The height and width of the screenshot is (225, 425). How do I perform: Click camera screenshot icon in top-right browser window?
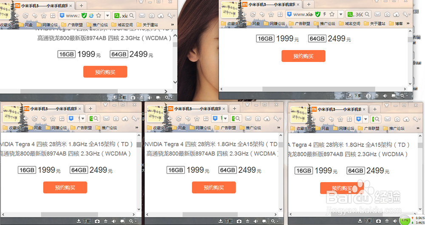click(x=387, y=14)
